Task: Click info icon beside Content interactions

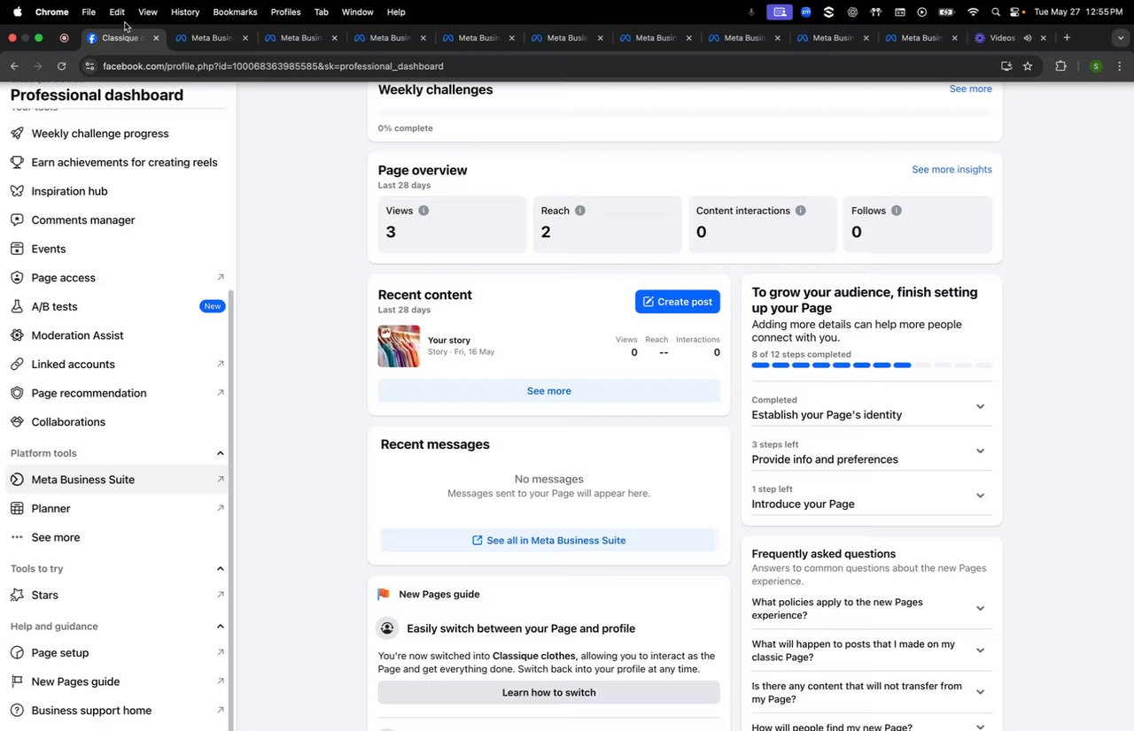Action: coord(800,211)
